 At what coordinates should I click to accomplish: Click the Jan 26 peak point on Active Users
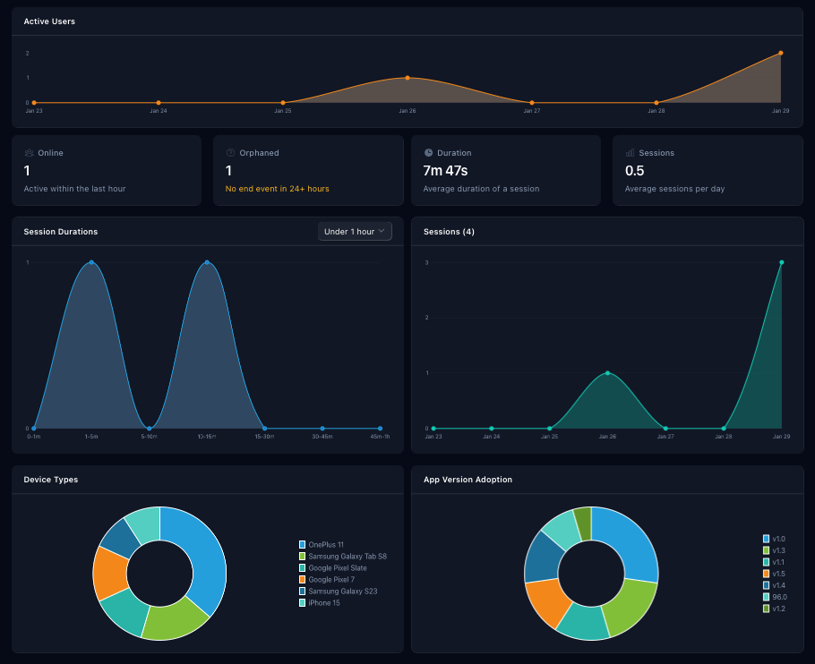(x=407, y=79)
